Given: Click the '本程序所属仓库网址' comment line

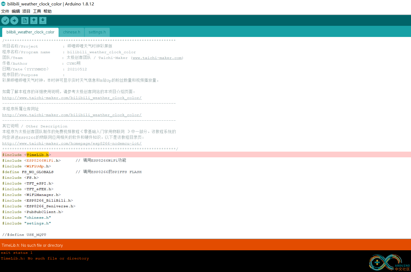Looking at the screenshot, I should (x=21, y=109).
